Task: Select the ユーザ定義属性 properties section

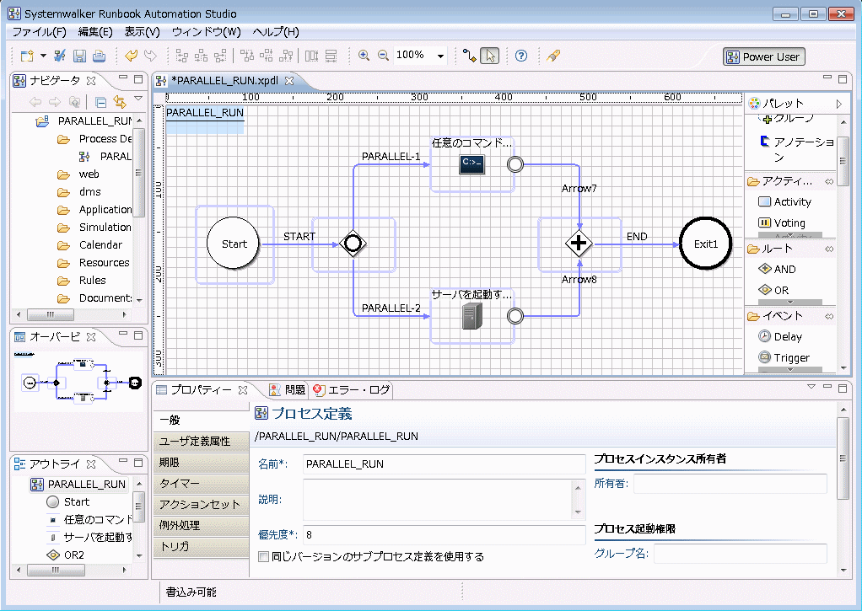Action: pyautogui.click(x=202, y=442)
